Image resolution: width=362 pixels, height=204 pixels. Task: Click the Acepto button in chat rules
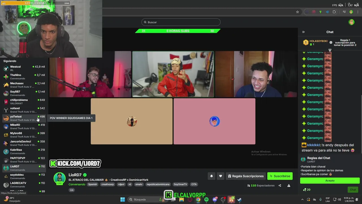[x=330, y=180]
